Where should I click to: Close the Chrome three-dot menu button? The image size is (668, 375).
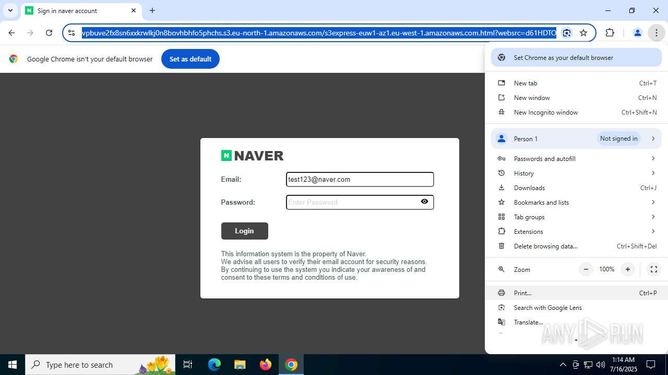656,33
